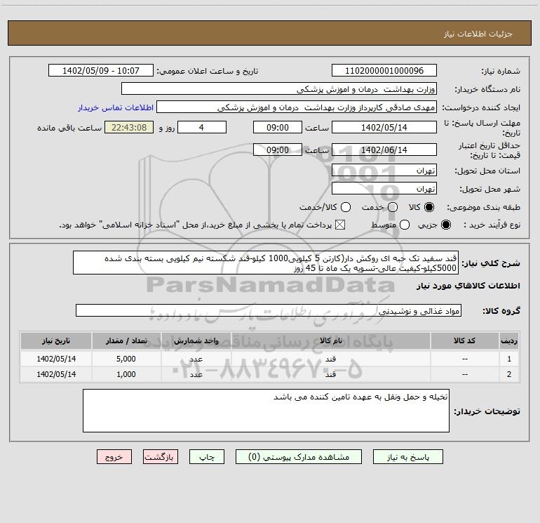540x523 pixels.
Task: Click the buyer organization name field
Action: point(279,89)
